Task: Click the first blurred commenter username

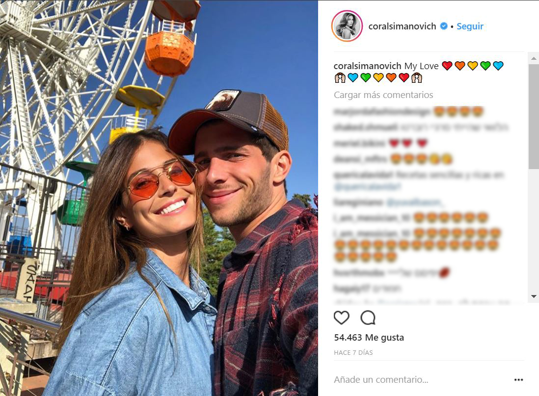Action: [x=381, y=112]
